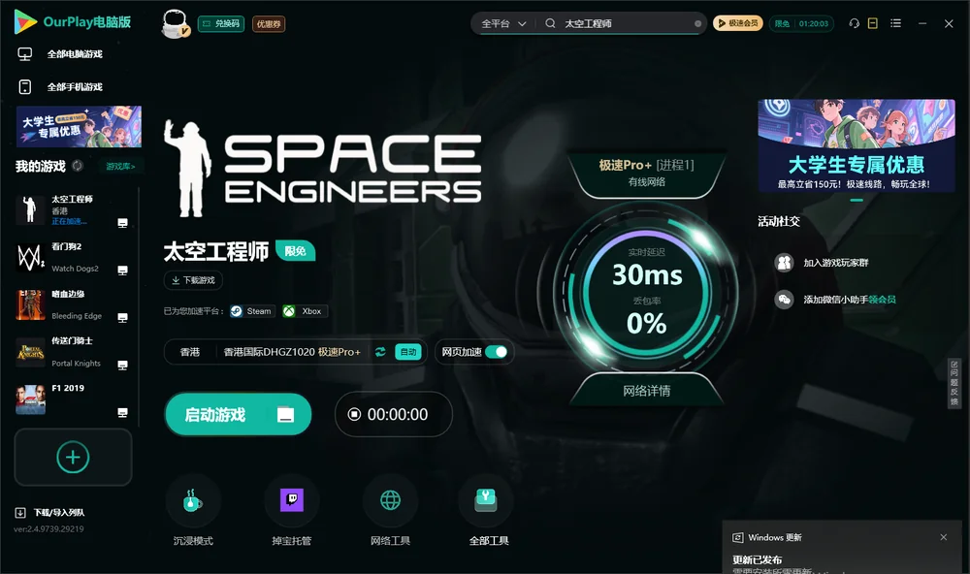Click 添加微信小助手领会员 link

click(835, 300)
